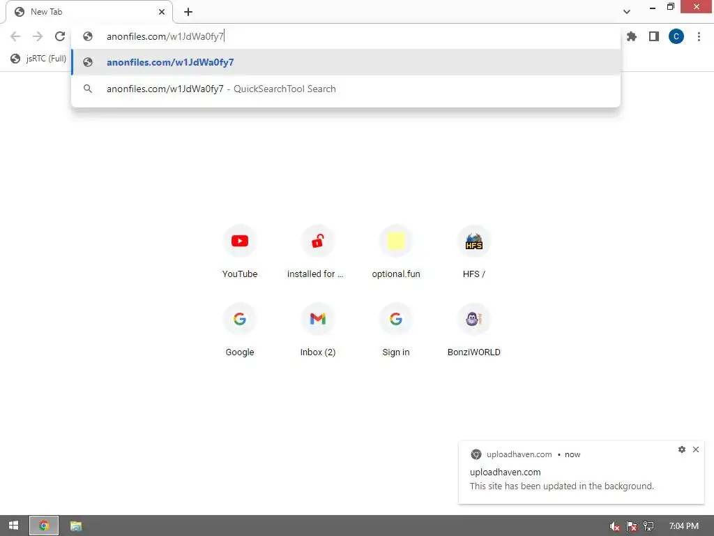Click the Chrome taskbar button
The image size is (714, 536).
tap(44, 526)
